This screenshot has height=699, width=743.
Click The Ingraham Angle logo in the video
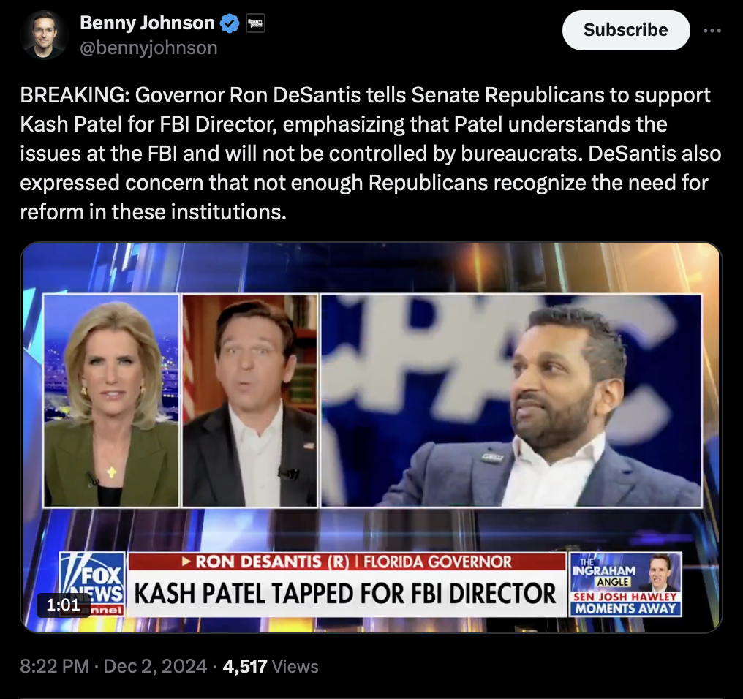(x=605, y=573)
